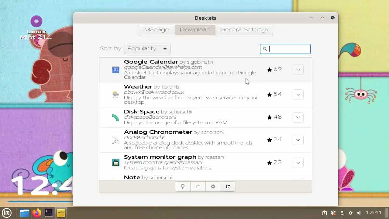Launch Firefox from the panel
This screenshot has width=389, height=219.
click(x=37, y=213)
